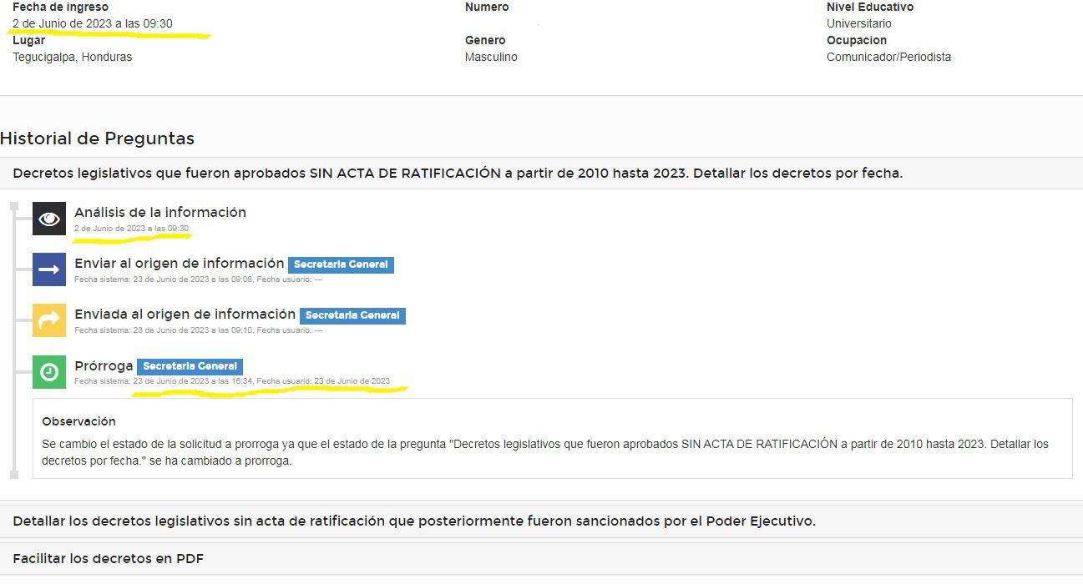This screenshot has width=1083, height=584.
Task: Expand the 'Detallar los decretos legislativos' question
Action: click(413, 521)
